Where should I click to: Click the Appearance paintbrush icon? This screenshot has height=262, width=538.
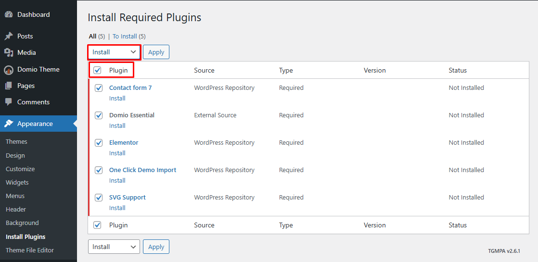coord(9,124)
